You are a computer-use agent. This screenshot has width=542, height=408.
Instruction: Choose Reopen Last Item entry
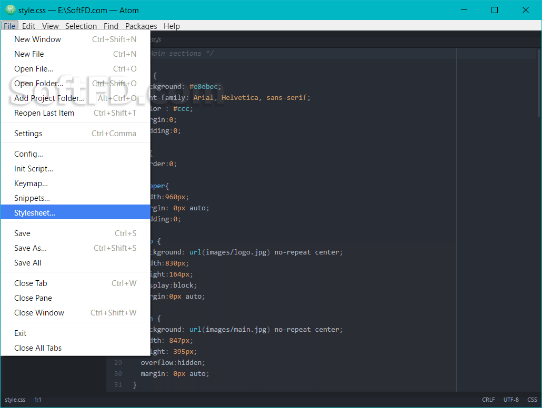pos(75,113)
